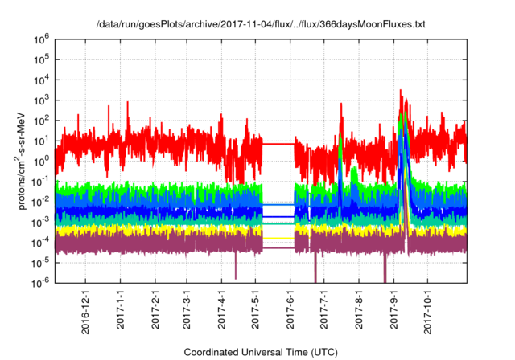Viewport: 515px width, 360px height.
Task: Choose the 2017-7-1 date tick label
Action: click(324, 310)
